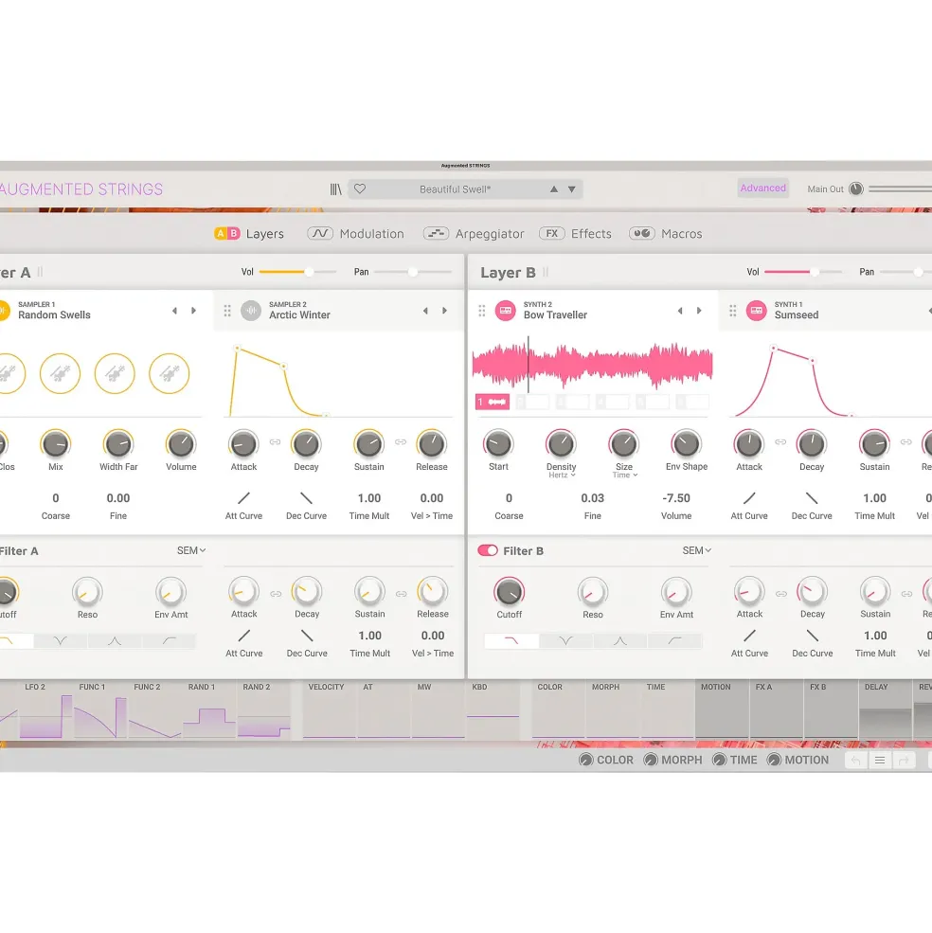The width and height of the screenshot is (932, 933).
Task: Click the Bow Traveller pink waveform display
Action: click(592, 364)
